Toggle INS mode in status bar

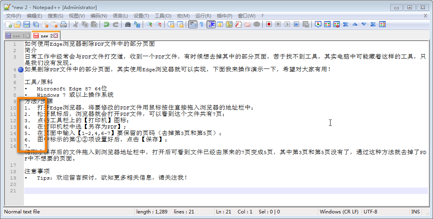tap(415, 212)
